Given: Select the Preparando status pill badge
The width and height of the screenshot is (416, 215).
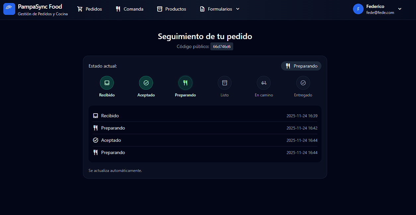Looking at the screenshot, I should (301, 66).
